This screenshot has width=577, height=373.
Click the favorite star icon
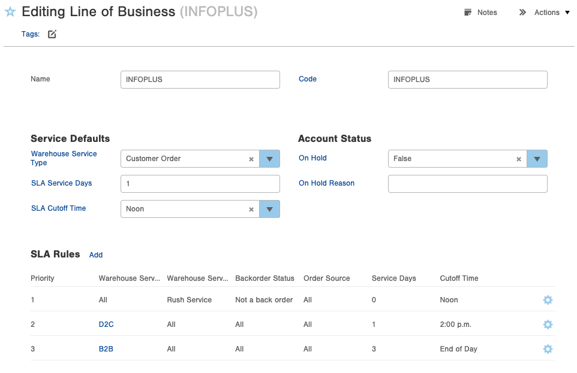10,12
